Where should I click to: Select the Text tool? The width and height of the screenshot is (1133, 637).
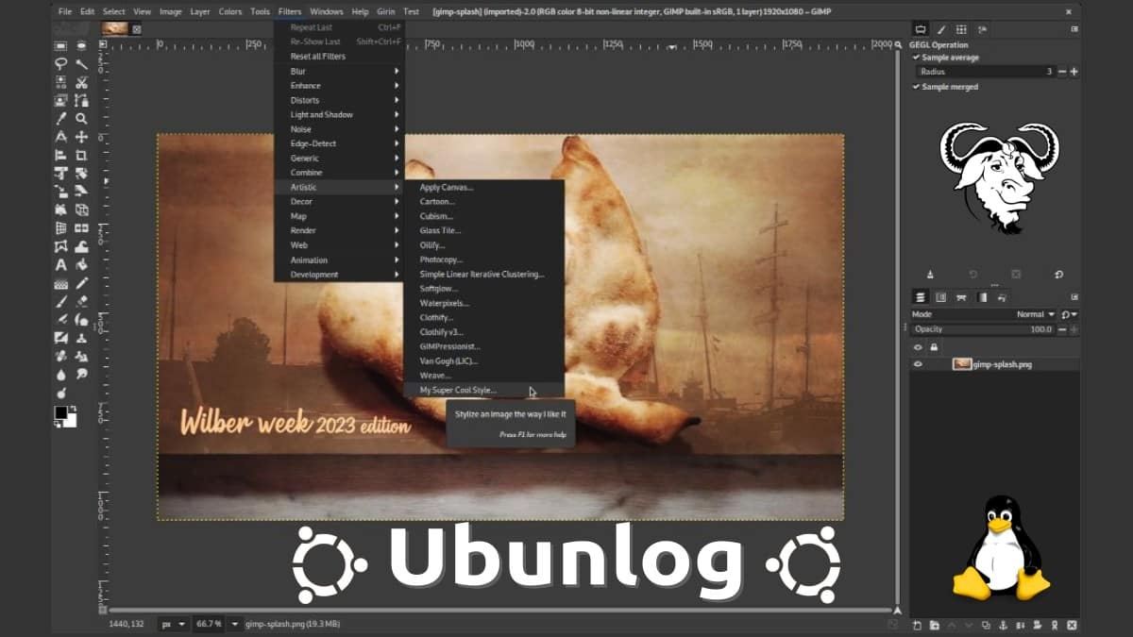click(60, 265)
